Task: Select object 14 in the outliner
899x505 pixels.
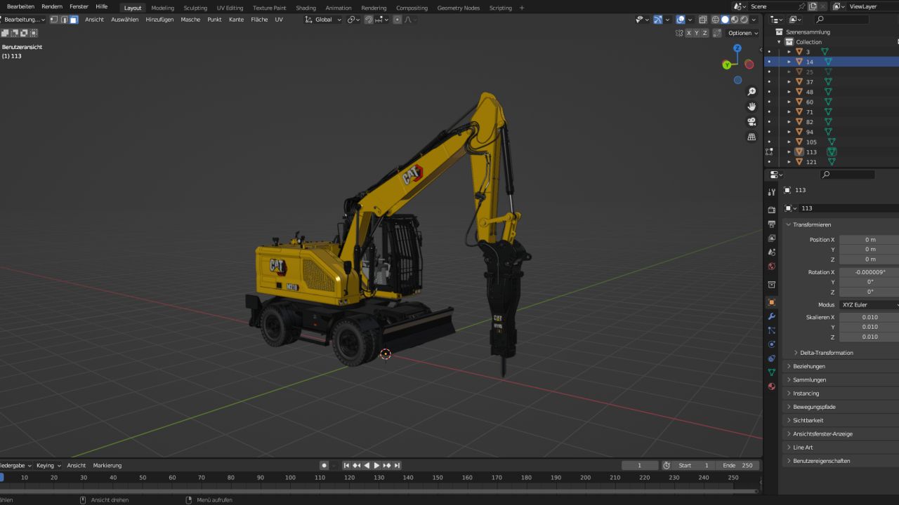Action: tap(833, 62)
